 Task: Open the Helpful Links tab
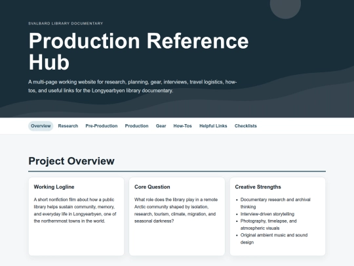point(213,126)
